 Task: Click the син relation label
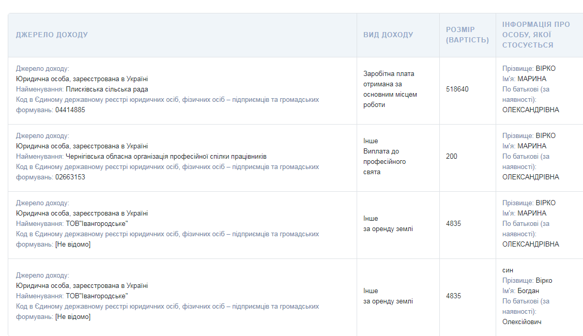click(x=508, y=270)
